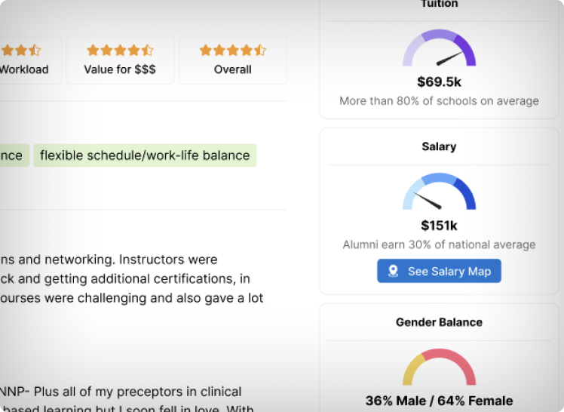Click the $151k salary amount
This screenshot has width=564, height=412.
coord(439,225)
